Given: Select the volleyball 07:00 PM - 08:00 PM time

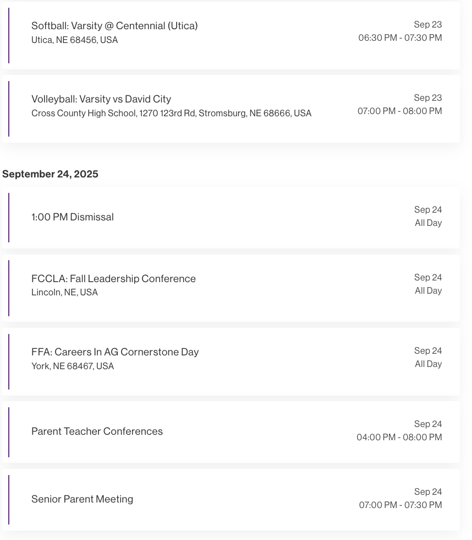Looking at the screenshot, I should [x=399, y=111].
